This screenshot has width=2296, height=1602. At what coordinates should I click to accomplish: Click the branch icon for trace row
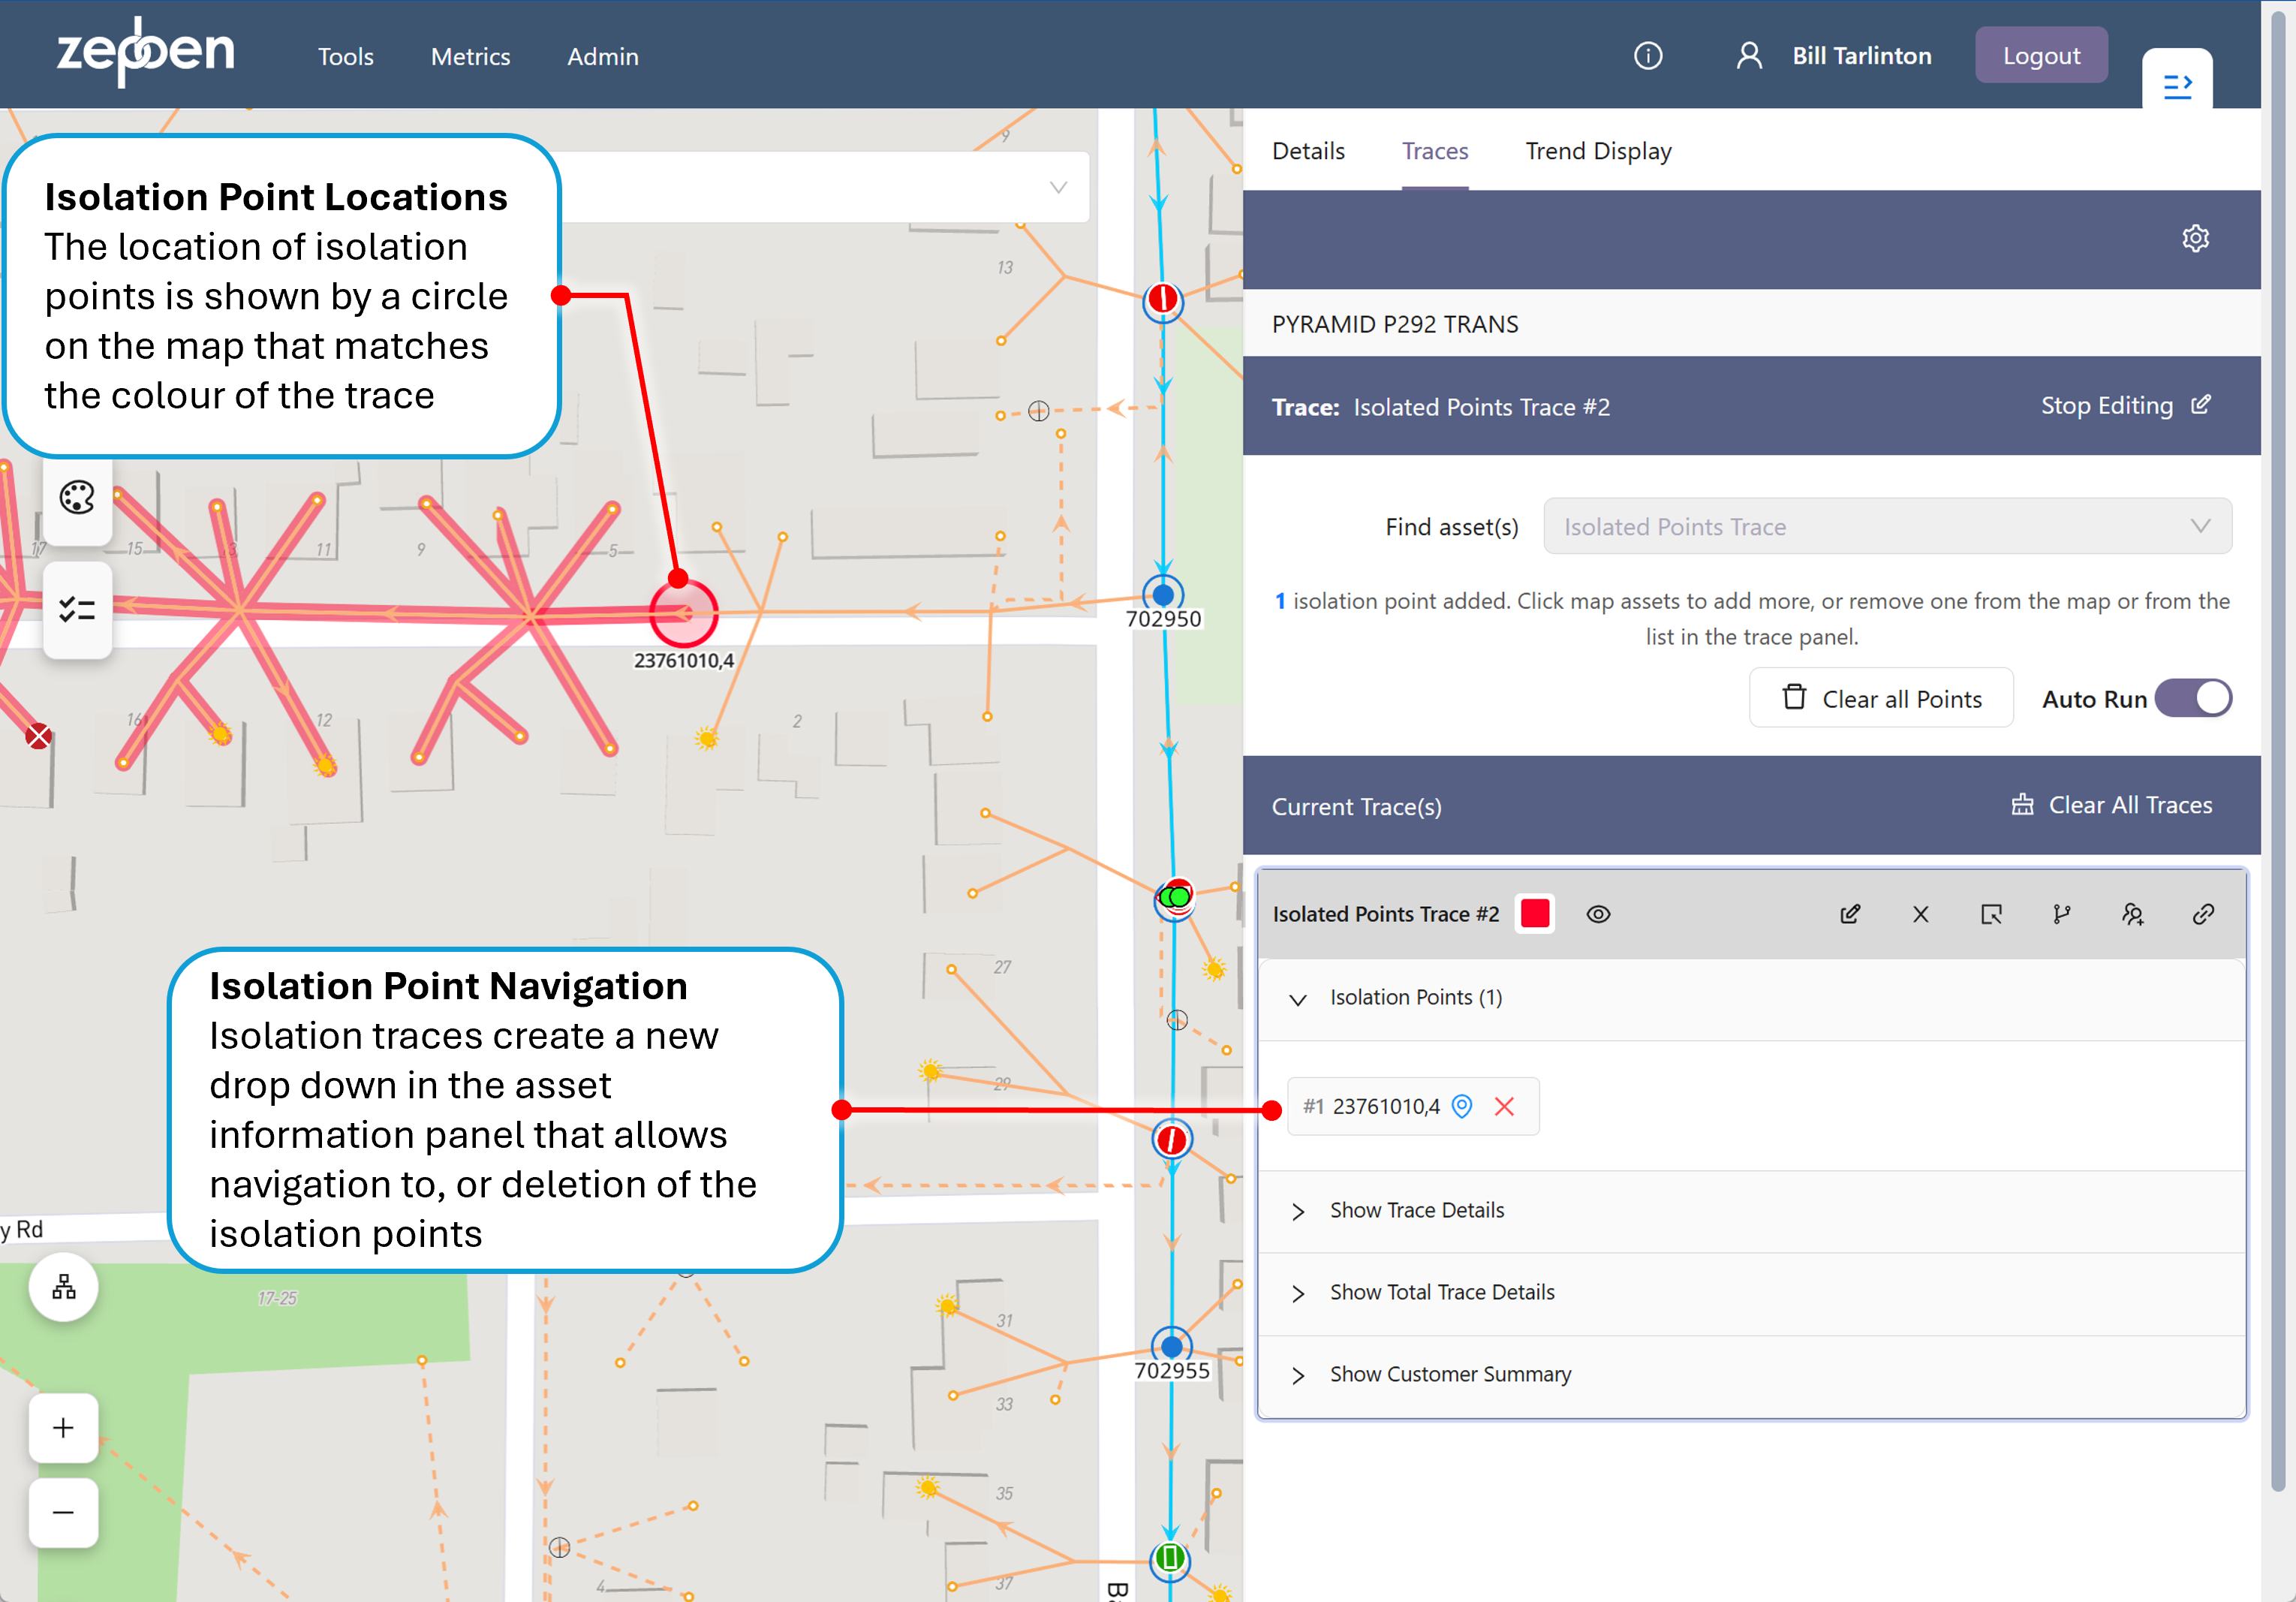pos(2061,914)
